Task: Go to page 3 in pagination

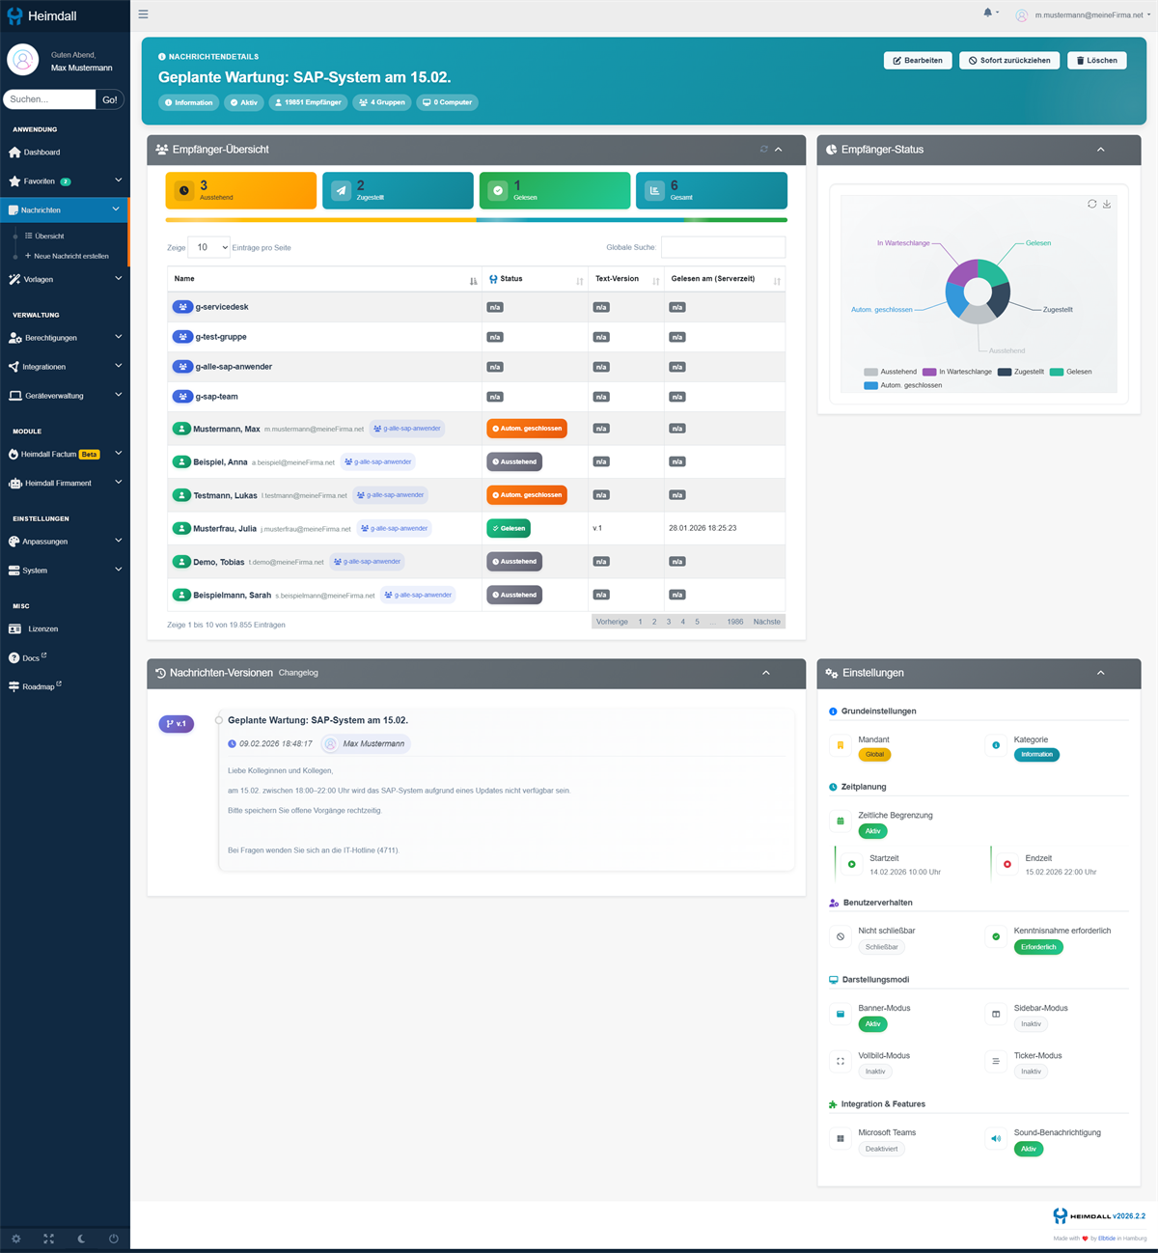Action: pyautogui.click(x=669, y=622)
